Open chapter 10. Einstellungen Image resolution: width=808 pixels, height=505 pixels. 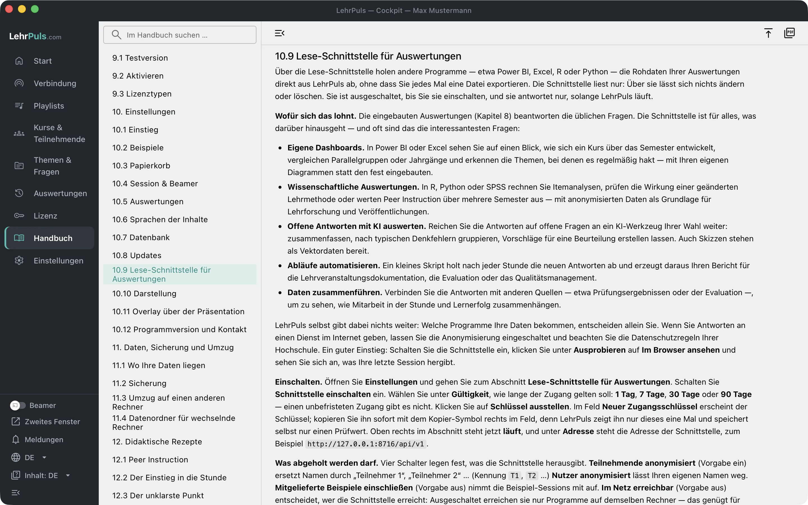click(180, 112)
